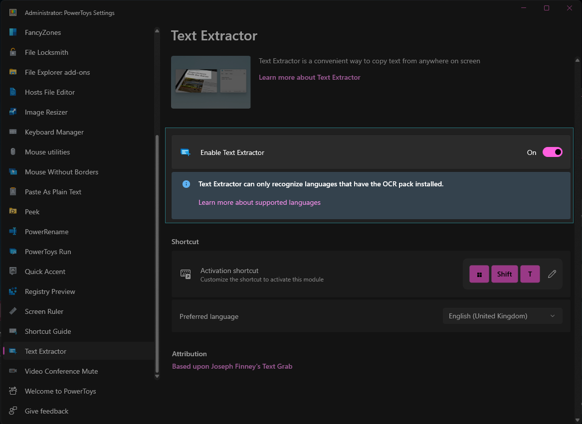Click the Text Extractor preview thumbnail image
The height and width of the screenshot is (424, 582).
[210, 82]
